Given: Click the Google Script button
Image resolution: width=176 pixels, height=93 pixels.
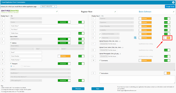Looking at the screenshot, I should tap(170, 6).
